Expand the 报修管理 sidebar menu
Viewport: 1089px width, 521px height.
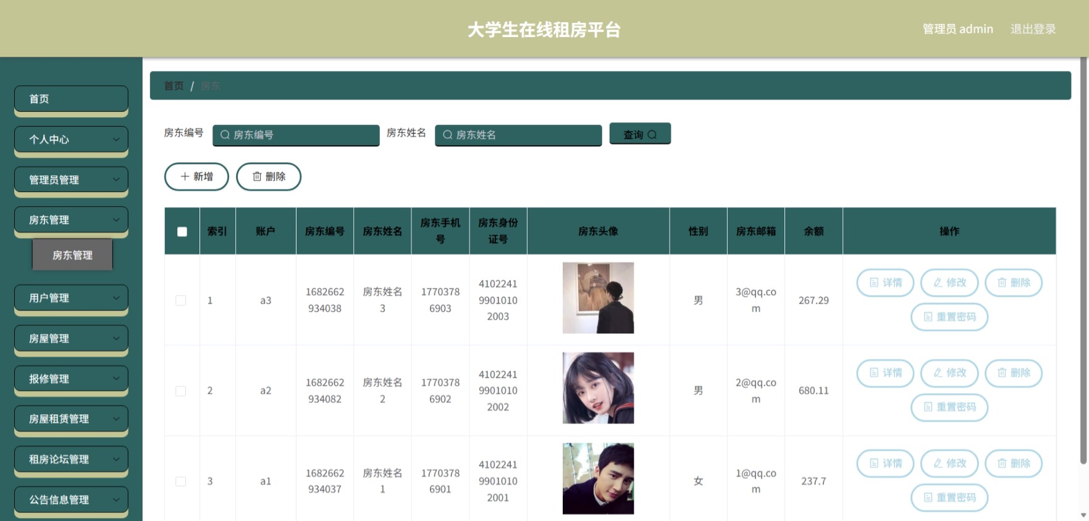click(x=71, y=378)
